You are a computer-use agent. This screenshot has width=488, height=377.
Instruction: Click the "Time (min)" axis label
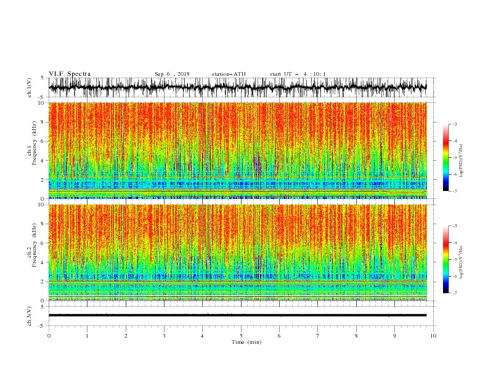pyautogui.click(x=246, y=342)
